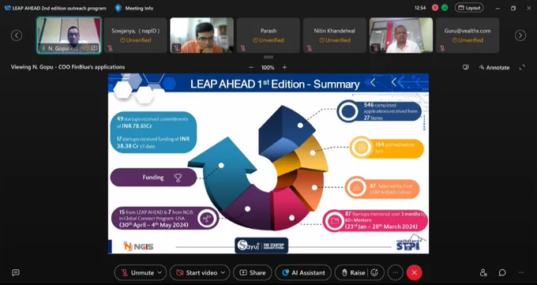537x285 pixels.
Task: Click muted mic icon on Parash tile
Action: [x=242, y=48]
